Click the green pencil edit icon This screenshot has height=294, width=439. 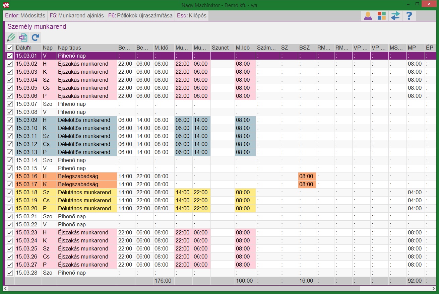(11, 37)
